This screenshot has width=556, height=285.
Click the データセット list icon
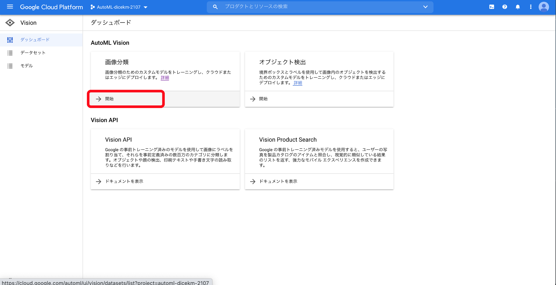(x=10, y=53)
